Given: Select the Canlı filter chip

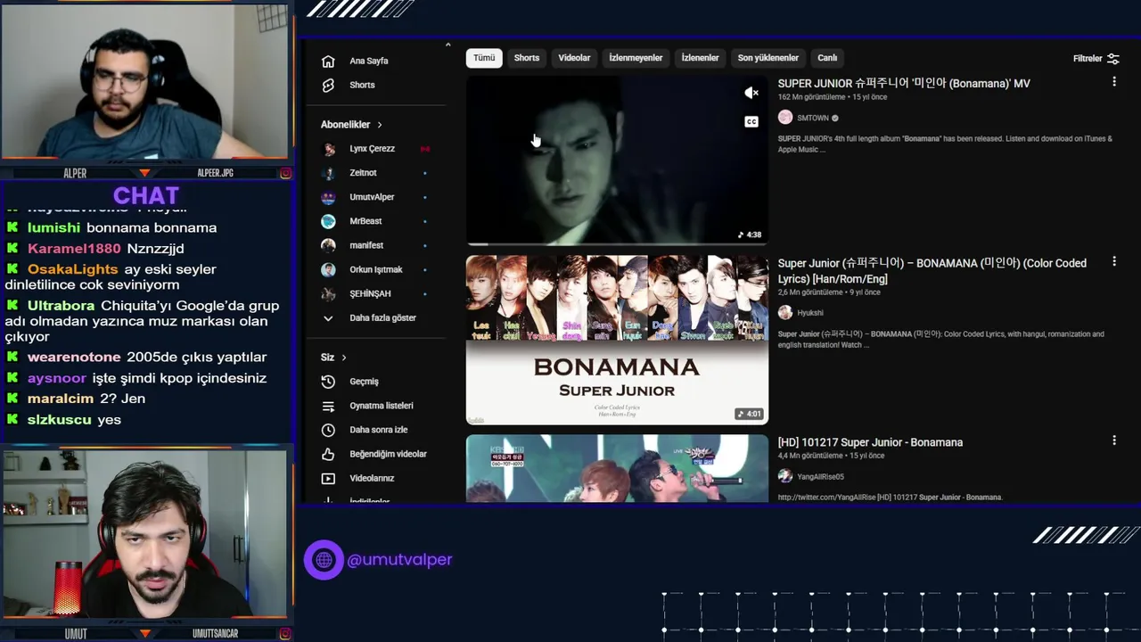Looking at the screenshot, I should [827, 58].
